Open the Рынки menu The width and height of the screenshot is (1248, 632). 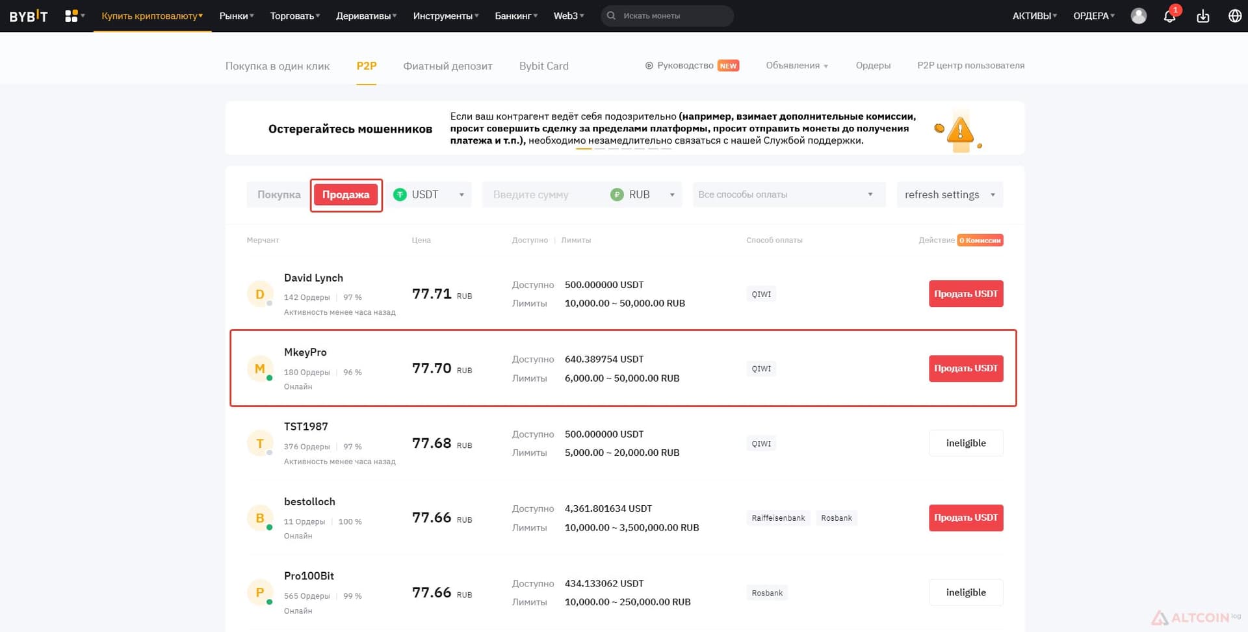coord(237,16)
